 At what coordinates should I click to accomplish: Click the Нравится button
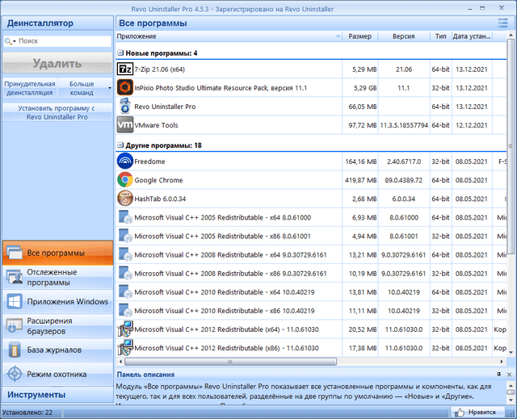tap(477, 412)
